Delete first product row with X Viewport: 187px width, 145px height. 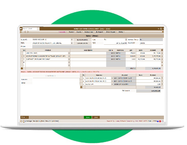pyautogui.click(x=162, y=53)
